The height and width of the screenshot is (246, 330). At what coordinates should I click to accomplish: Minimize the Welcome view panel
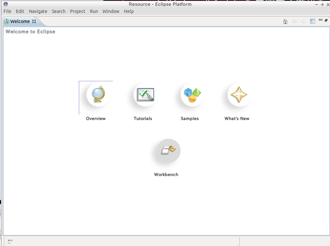click(321, 20)
